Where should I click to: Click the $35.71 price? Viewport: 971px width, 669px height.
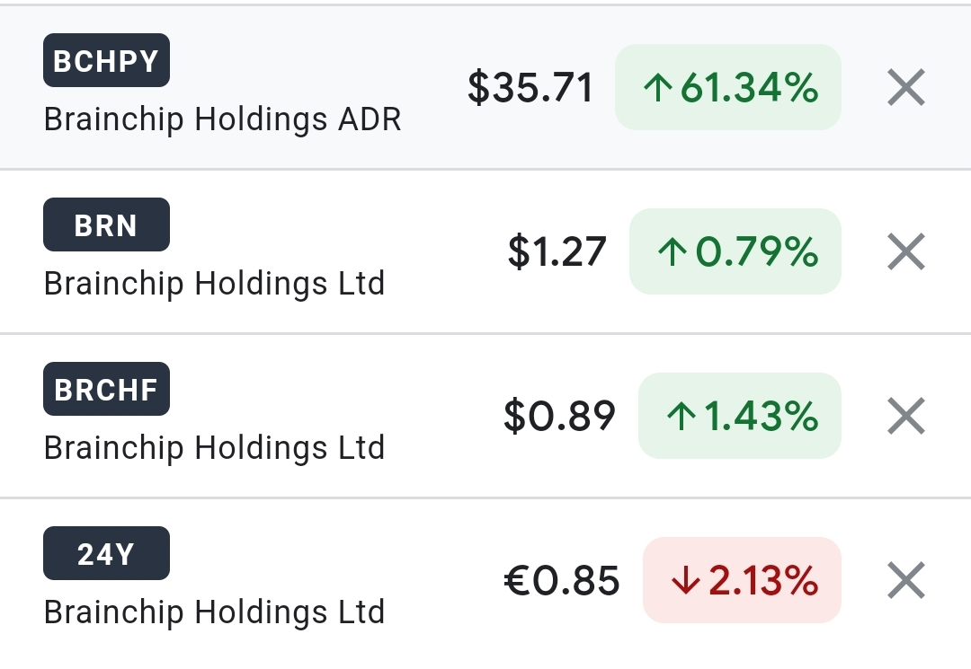pyautogui.click(x=530, y=88)
